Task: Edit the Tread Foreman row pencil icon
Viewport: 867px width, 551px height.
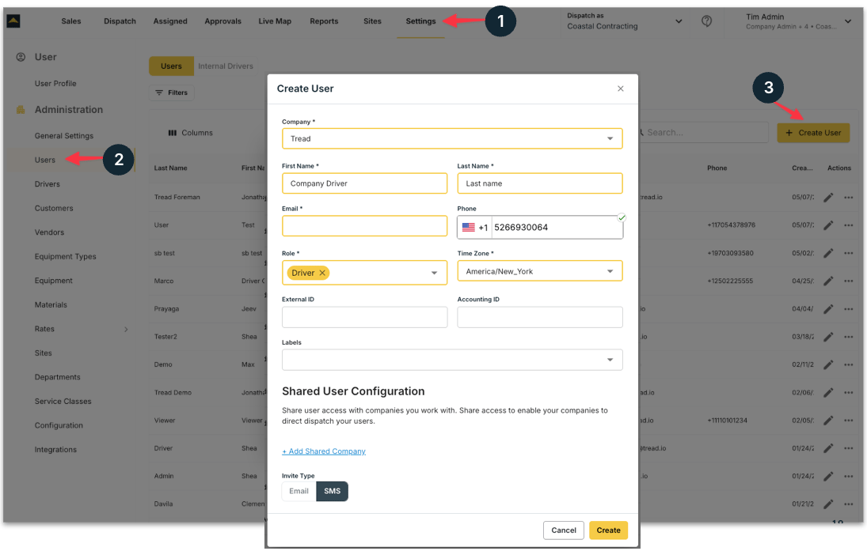Action: (x=827, y=197)
